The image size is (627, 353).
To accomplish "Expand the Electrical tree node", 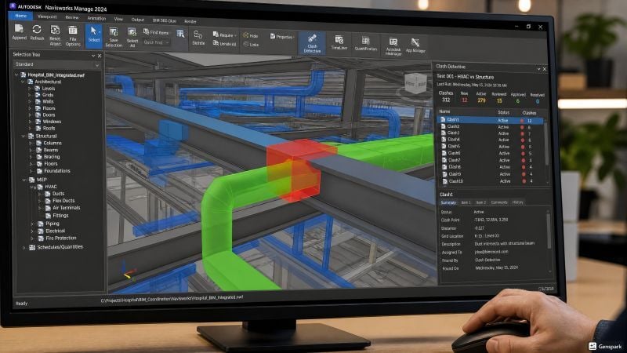I will pyautogui.click(x=32, y=231).
